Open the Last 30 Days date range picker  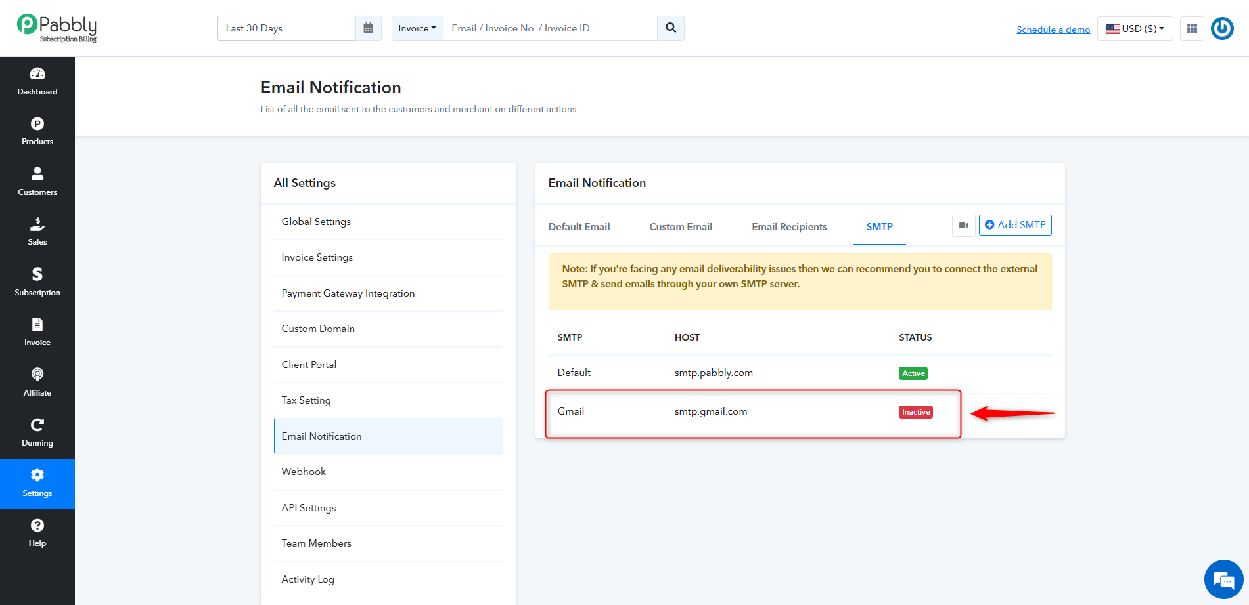286,28
